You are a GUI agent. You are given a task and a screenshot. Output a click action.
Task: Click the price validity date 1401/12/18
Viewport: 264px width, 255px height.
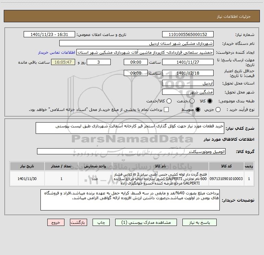pos(188,73)
